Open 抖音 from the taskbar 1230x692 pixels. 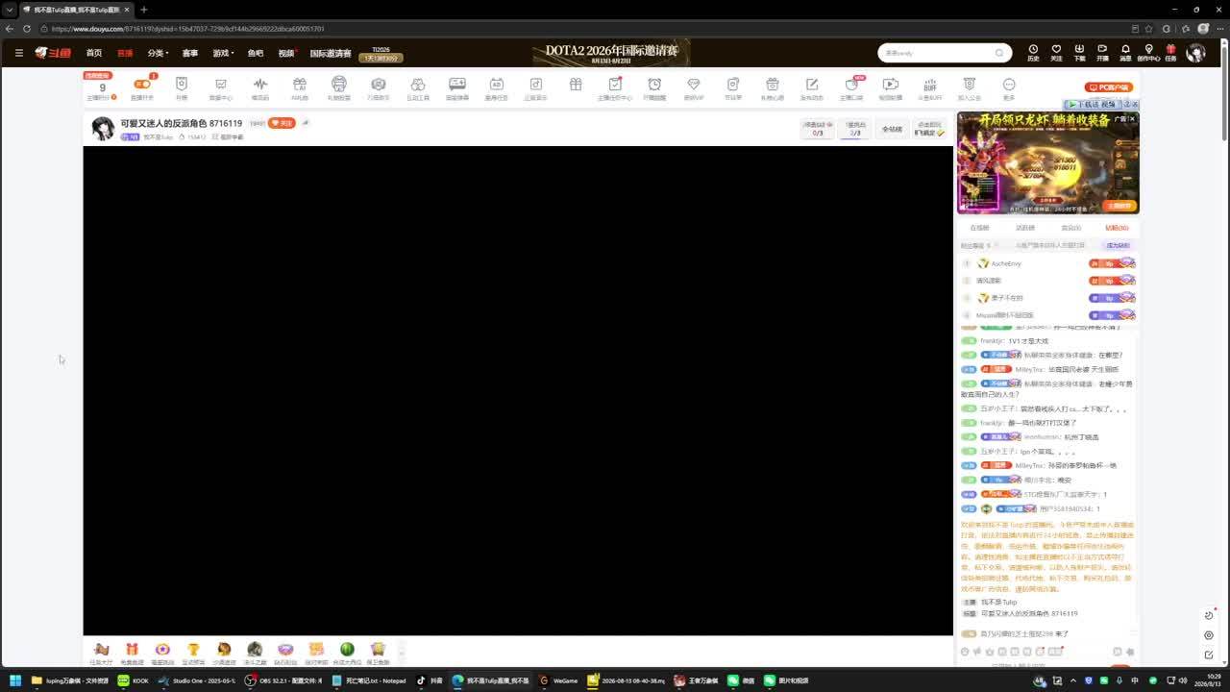pos(430,680)
